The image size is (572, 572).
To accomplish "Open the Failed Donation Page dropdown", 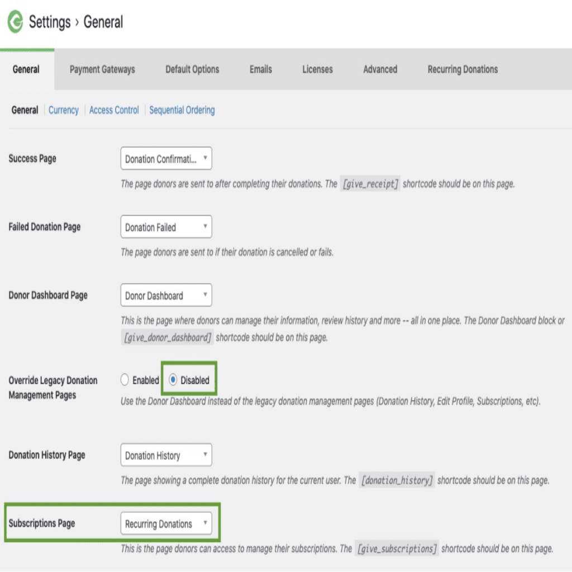I will click(166, 227).
